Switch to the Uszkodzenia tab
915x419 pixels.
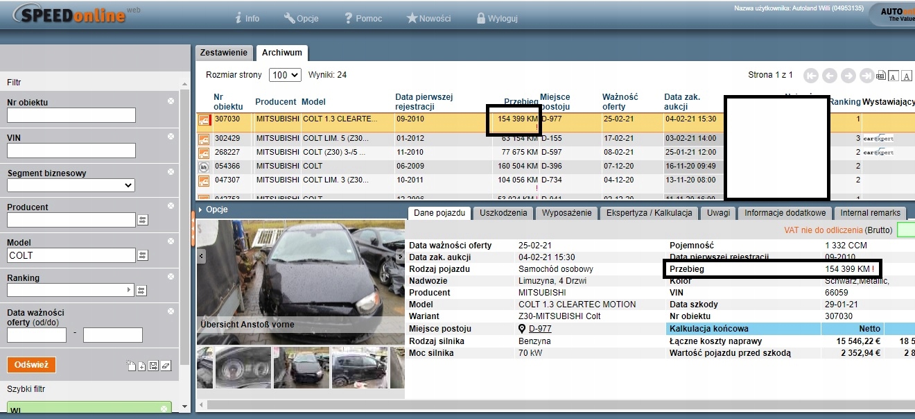[503, 213]
